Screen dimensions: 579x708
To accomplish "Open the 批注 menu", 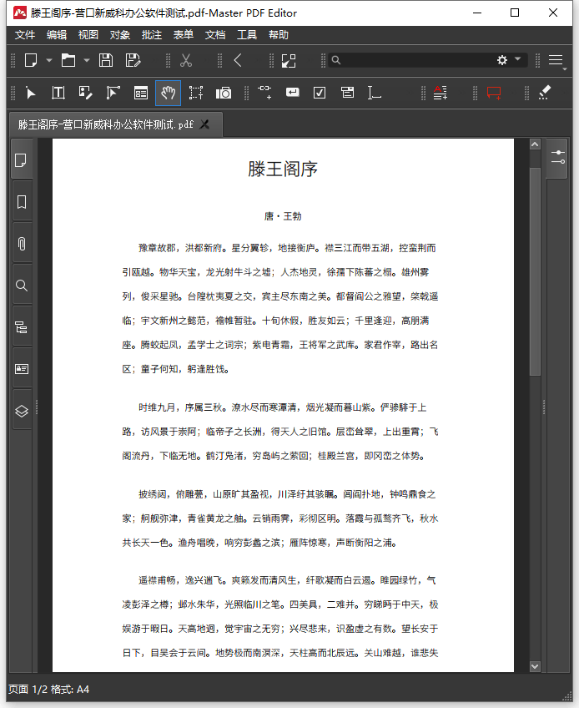I will click(152, 35).
